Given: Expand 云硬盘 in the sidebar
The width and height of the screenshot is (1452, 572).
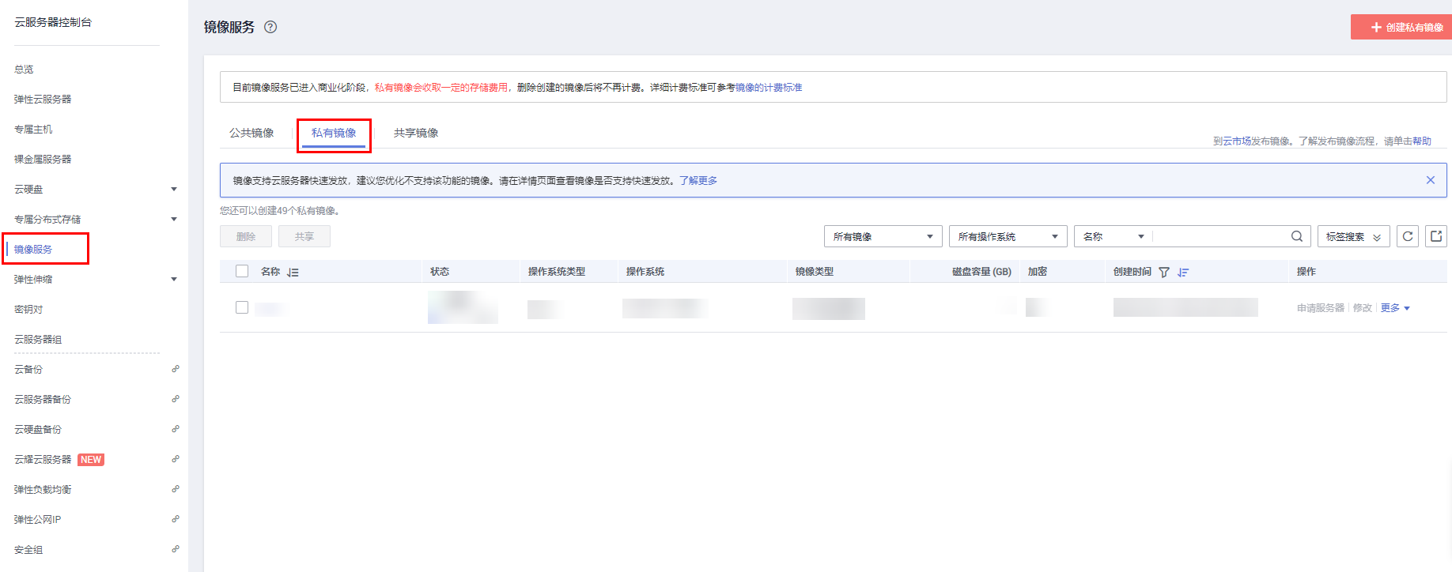Looking at the screenshot, I should (x=174, y=189).
